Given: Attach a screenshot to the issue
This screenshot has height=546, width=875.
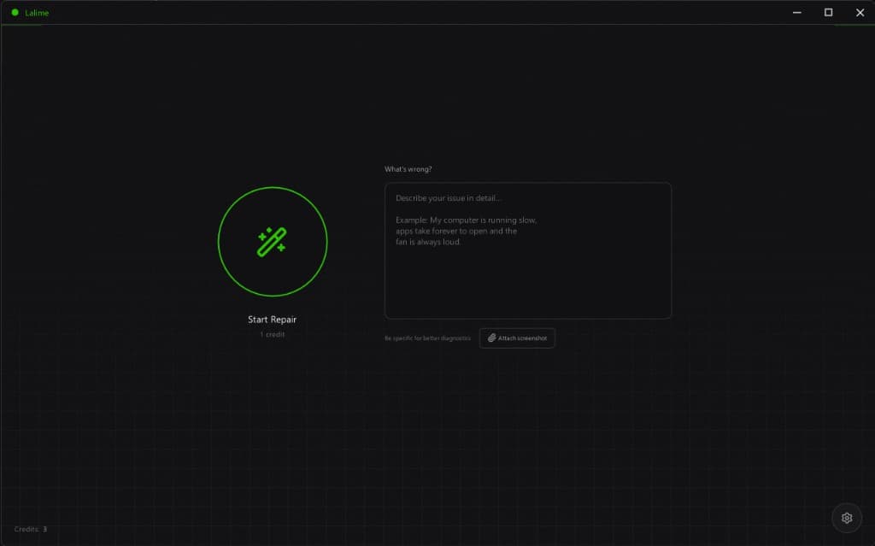Looking at the screenshot, I should [517, 338].
